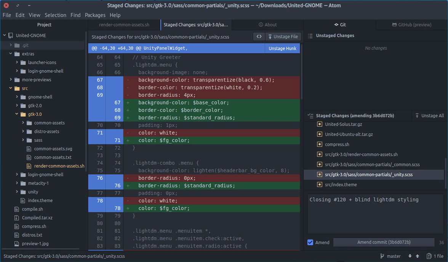Toggle the Amend checkbox
448x262 pixels.
[310, 242]
